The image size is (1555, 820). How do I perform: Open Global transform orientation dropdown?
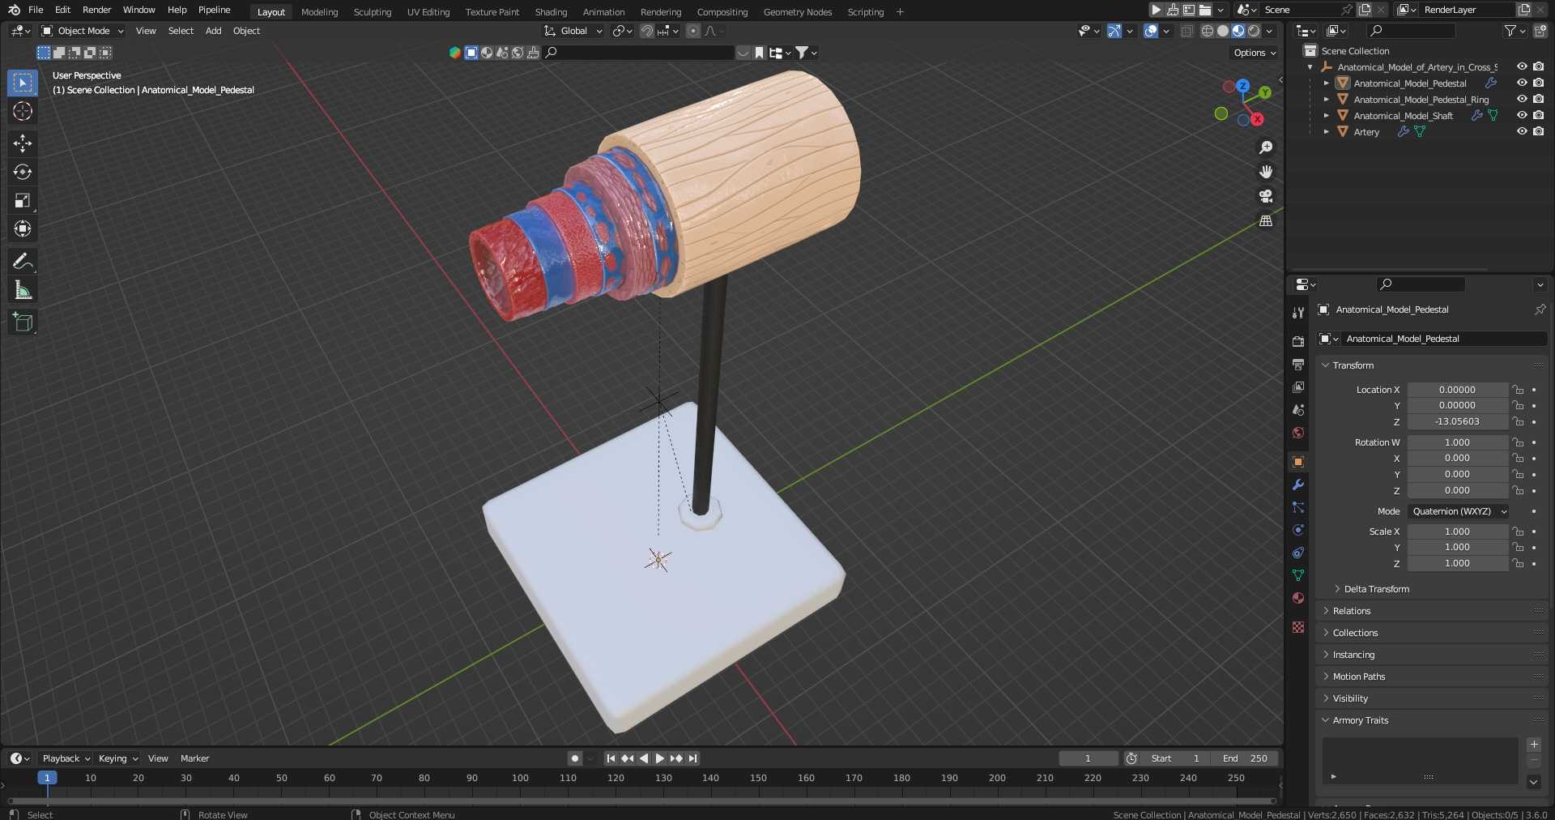(x=573, y=31)
